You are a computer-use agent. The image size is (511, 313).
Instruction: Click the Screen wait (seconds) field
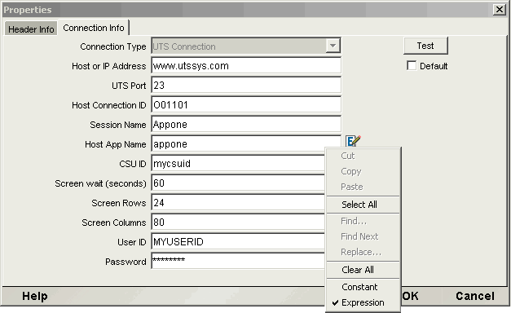pos(238,183)
